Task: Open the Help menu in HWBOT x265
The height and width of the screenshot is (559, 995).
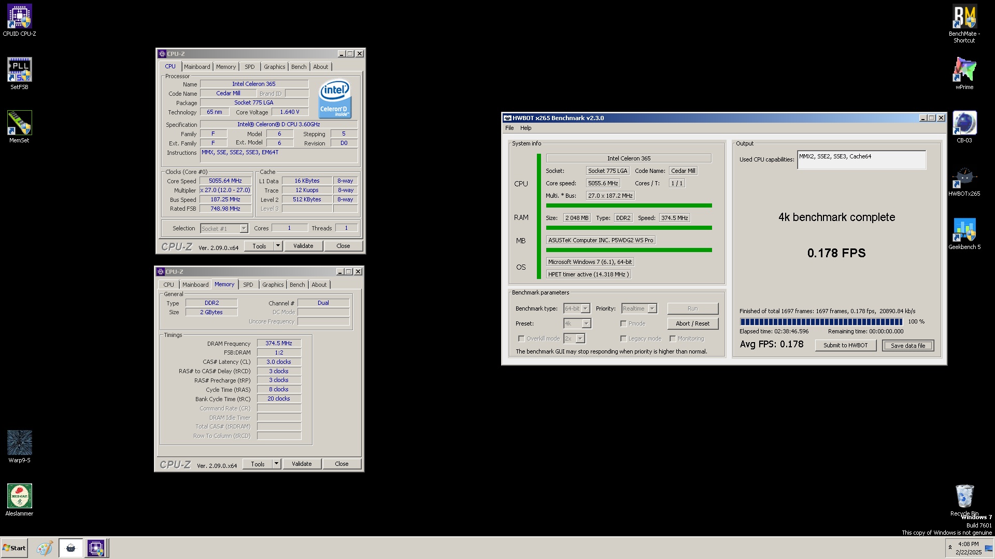Action: click(x=525, y=128)
